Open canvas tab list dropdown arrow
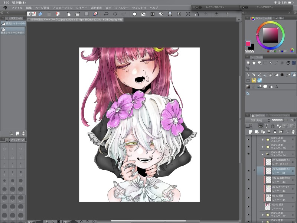The image size is (297, 223). [239, 19]
